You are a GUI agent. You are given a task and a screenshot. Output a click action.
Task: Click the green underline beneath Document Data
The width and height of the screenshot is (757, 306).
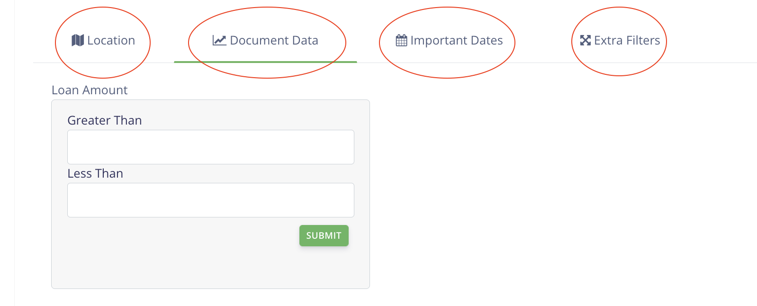point(265,62)
